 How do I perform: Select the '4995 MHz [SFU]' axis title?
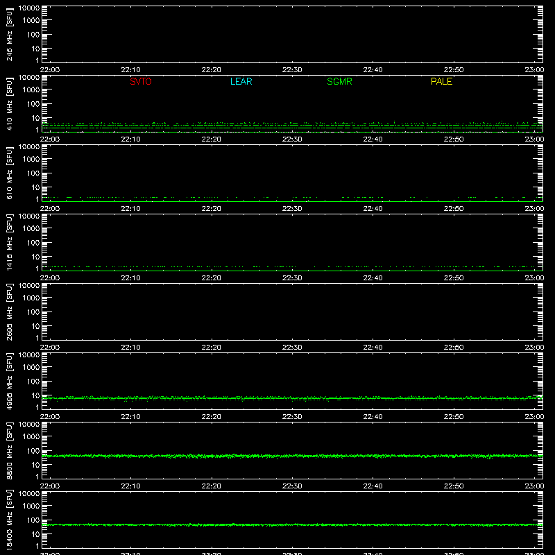(x=10, y=381)
